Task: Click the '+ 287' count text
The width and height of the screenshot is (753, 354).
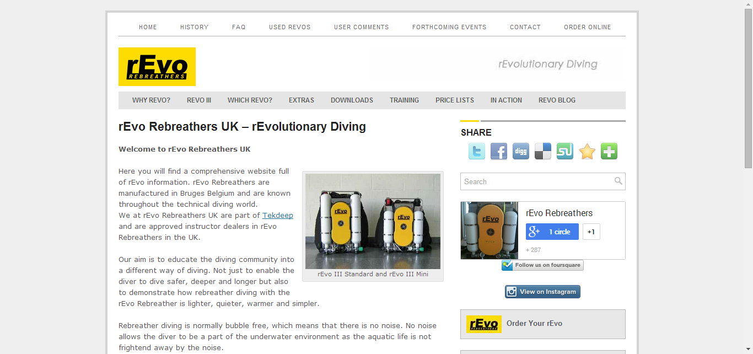Action: click(x=533, y=250)
